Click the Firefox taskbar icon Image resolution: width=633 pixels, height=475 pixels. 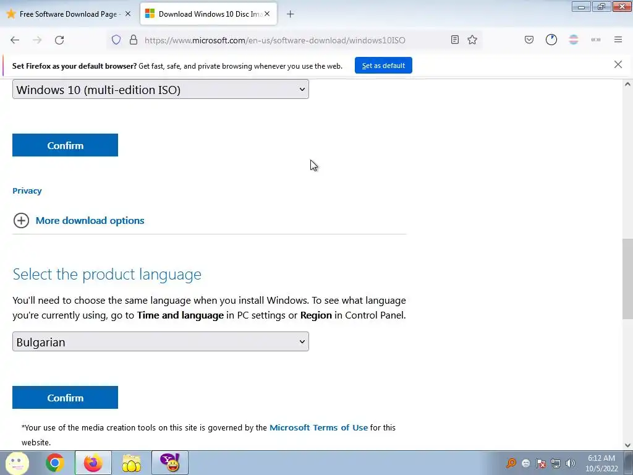click(93, 463)
